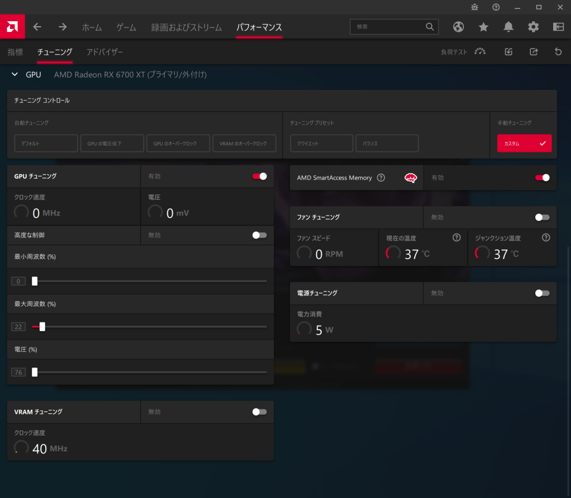Click the 検索 search input field
This screenshot has width=571, height=498.
(x=389, y=26)
